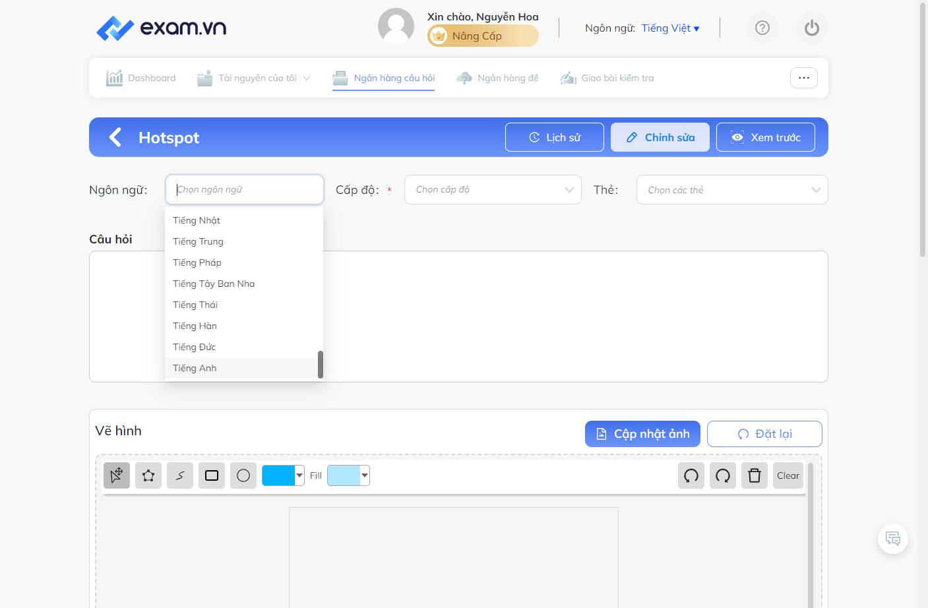Select the polygon drawing tool
This screenshot has width=928, height=608.
point(148,475)
